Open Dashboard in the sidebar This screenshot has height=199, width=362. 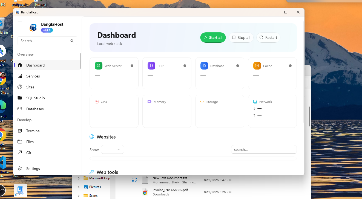coord(47,65)
